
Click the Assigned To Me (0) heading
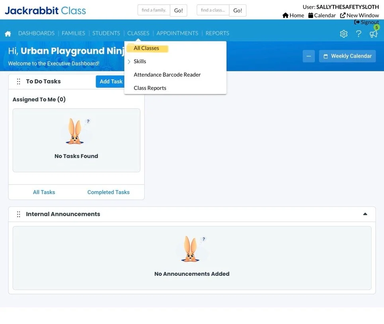[x=39, y=100]
